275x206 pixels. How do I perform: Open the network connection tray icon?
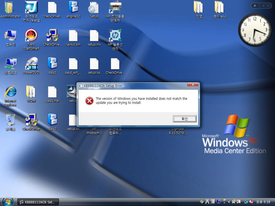pos(246,202)
